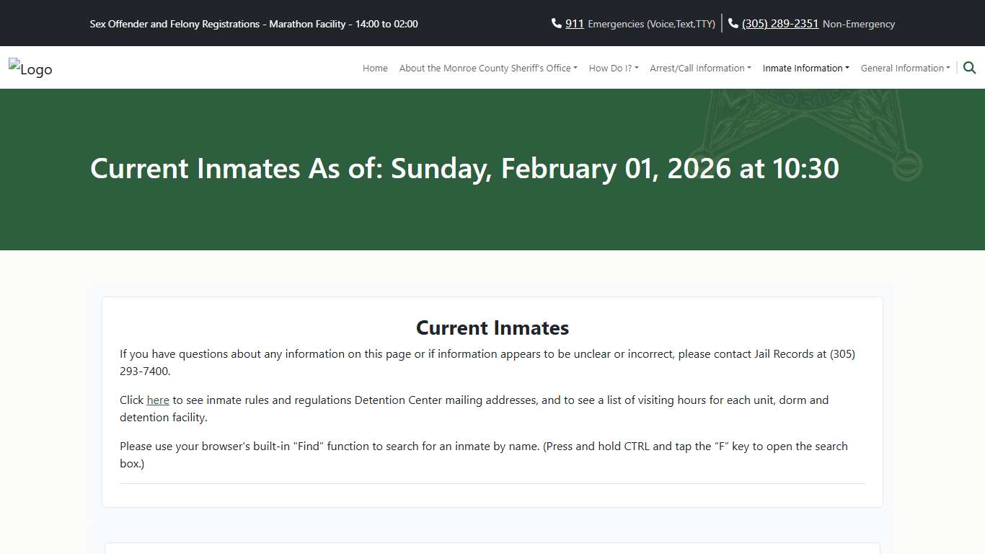Expand the Arrest/Call Information dropdown
This screenshot has width=985, height=554.
(699, 68)
